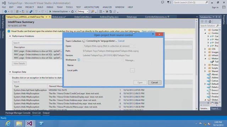The height and width of the screenshot is (127, 227).
Task: Select the MISSING TAX RATE SqlException row
Action: point(103,90)
